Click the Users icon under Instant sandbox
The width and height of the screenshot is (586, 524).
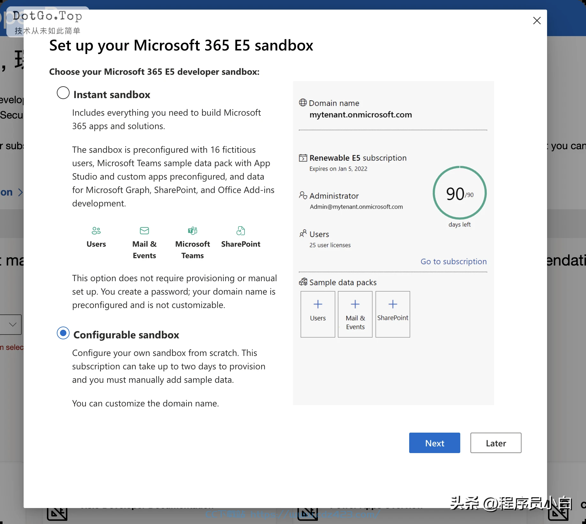[x=96, y=230]
